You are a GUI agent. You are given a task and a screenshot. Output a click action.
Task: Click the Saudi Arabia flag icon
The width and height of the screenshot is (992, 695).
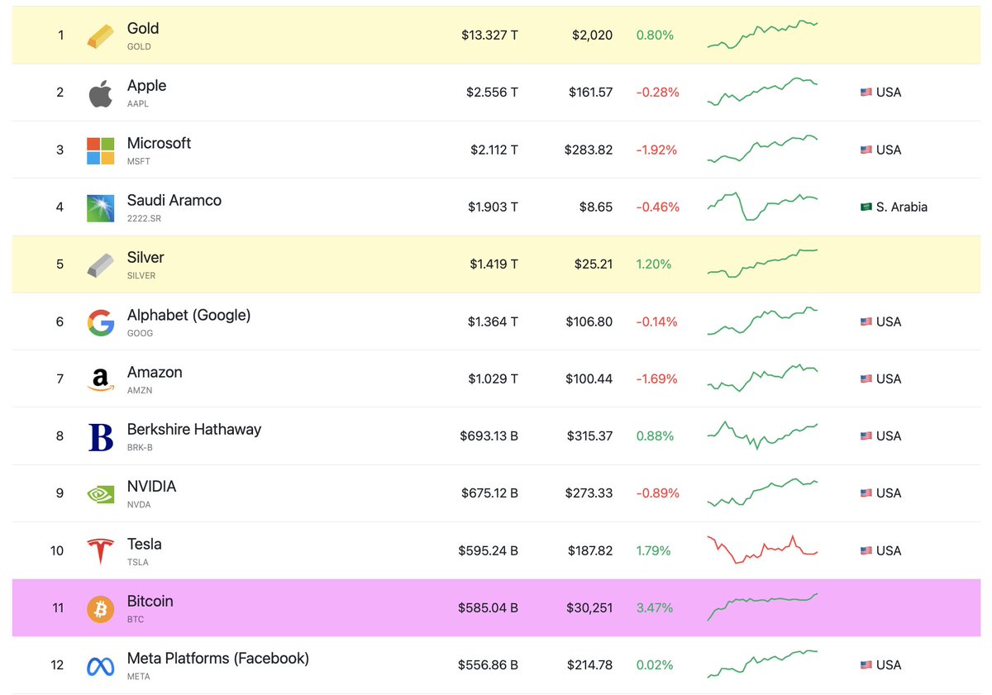click(x=866, y=207)
